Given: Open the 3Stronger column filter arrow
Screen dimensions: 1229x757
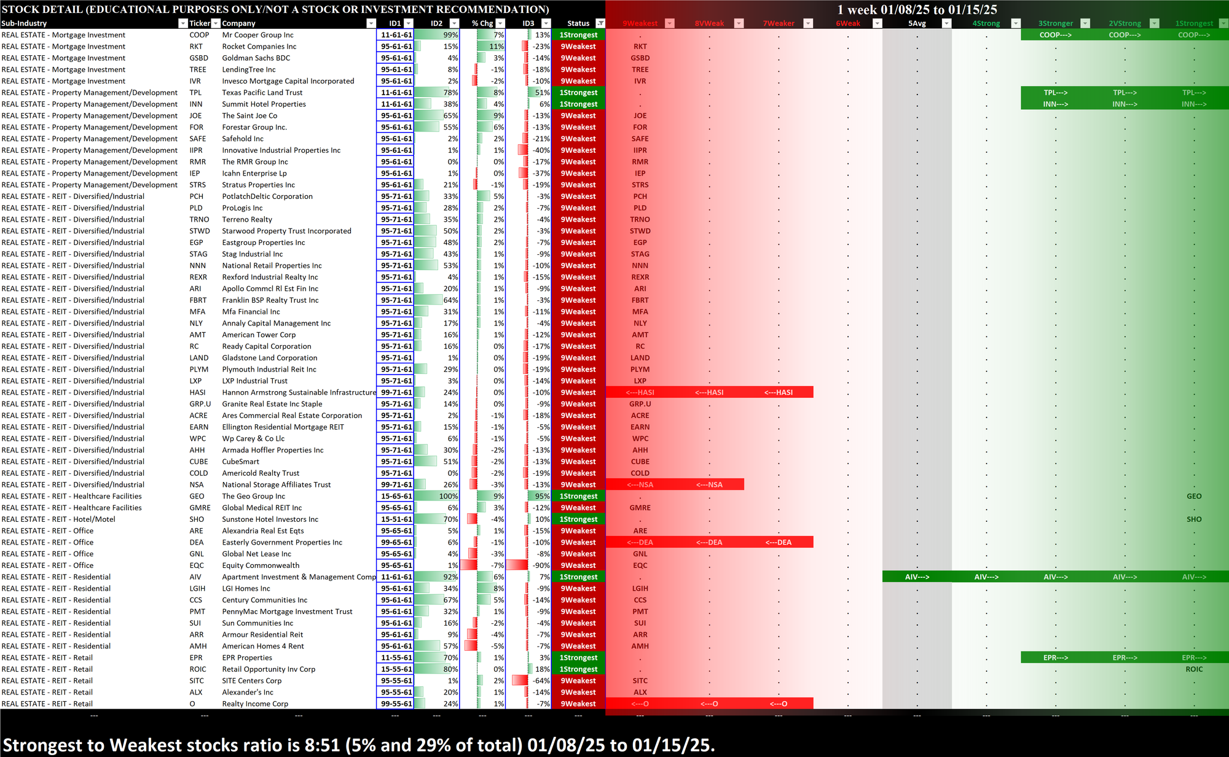Looking at the screenshot, I should coord(1085,23).
